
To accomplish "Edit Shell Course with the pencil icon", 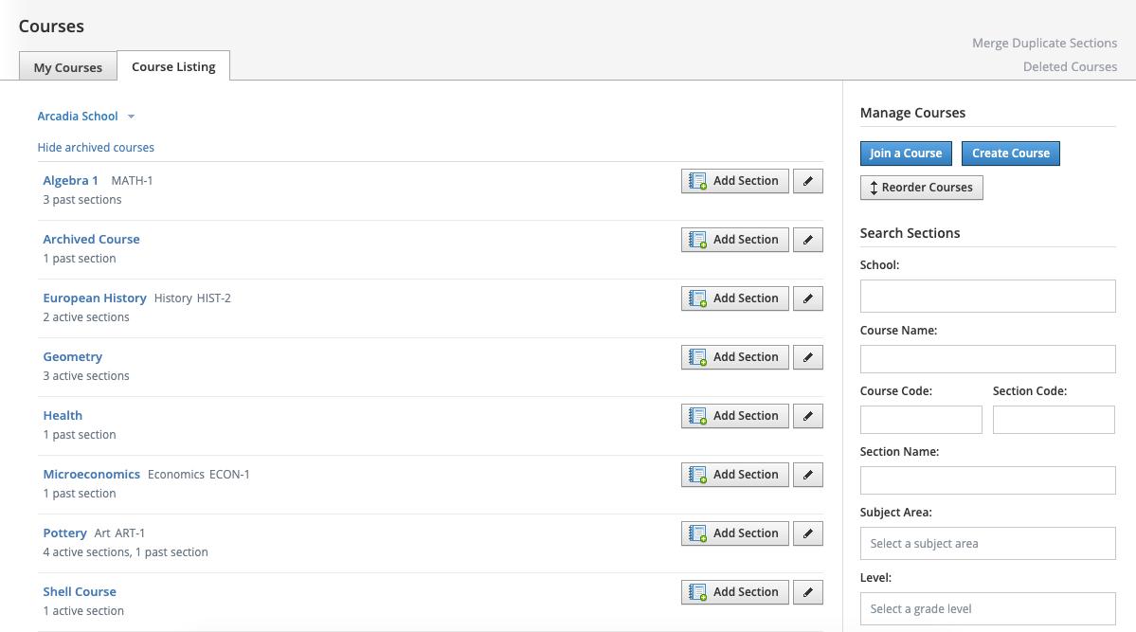I will [807, 592].
